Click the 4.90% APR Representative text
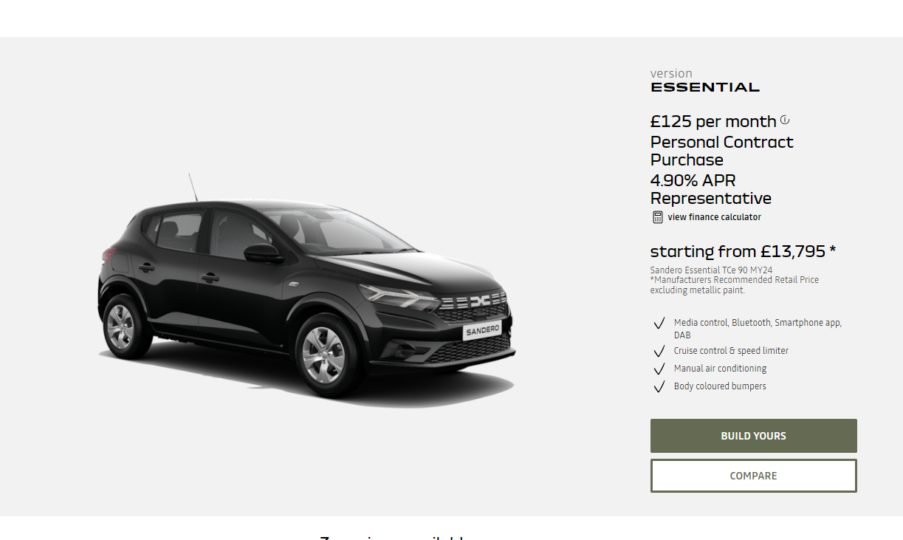The width and height of the screenshot is (903, 540). click(711, 189)
